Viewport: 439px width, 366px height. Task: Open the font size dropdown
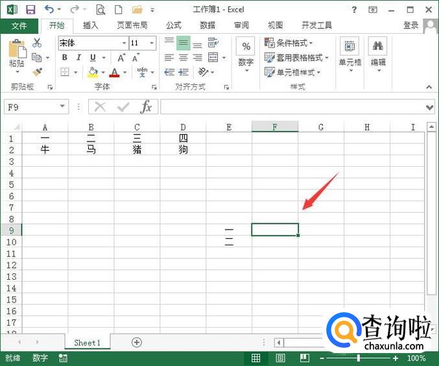pos(152,43)
